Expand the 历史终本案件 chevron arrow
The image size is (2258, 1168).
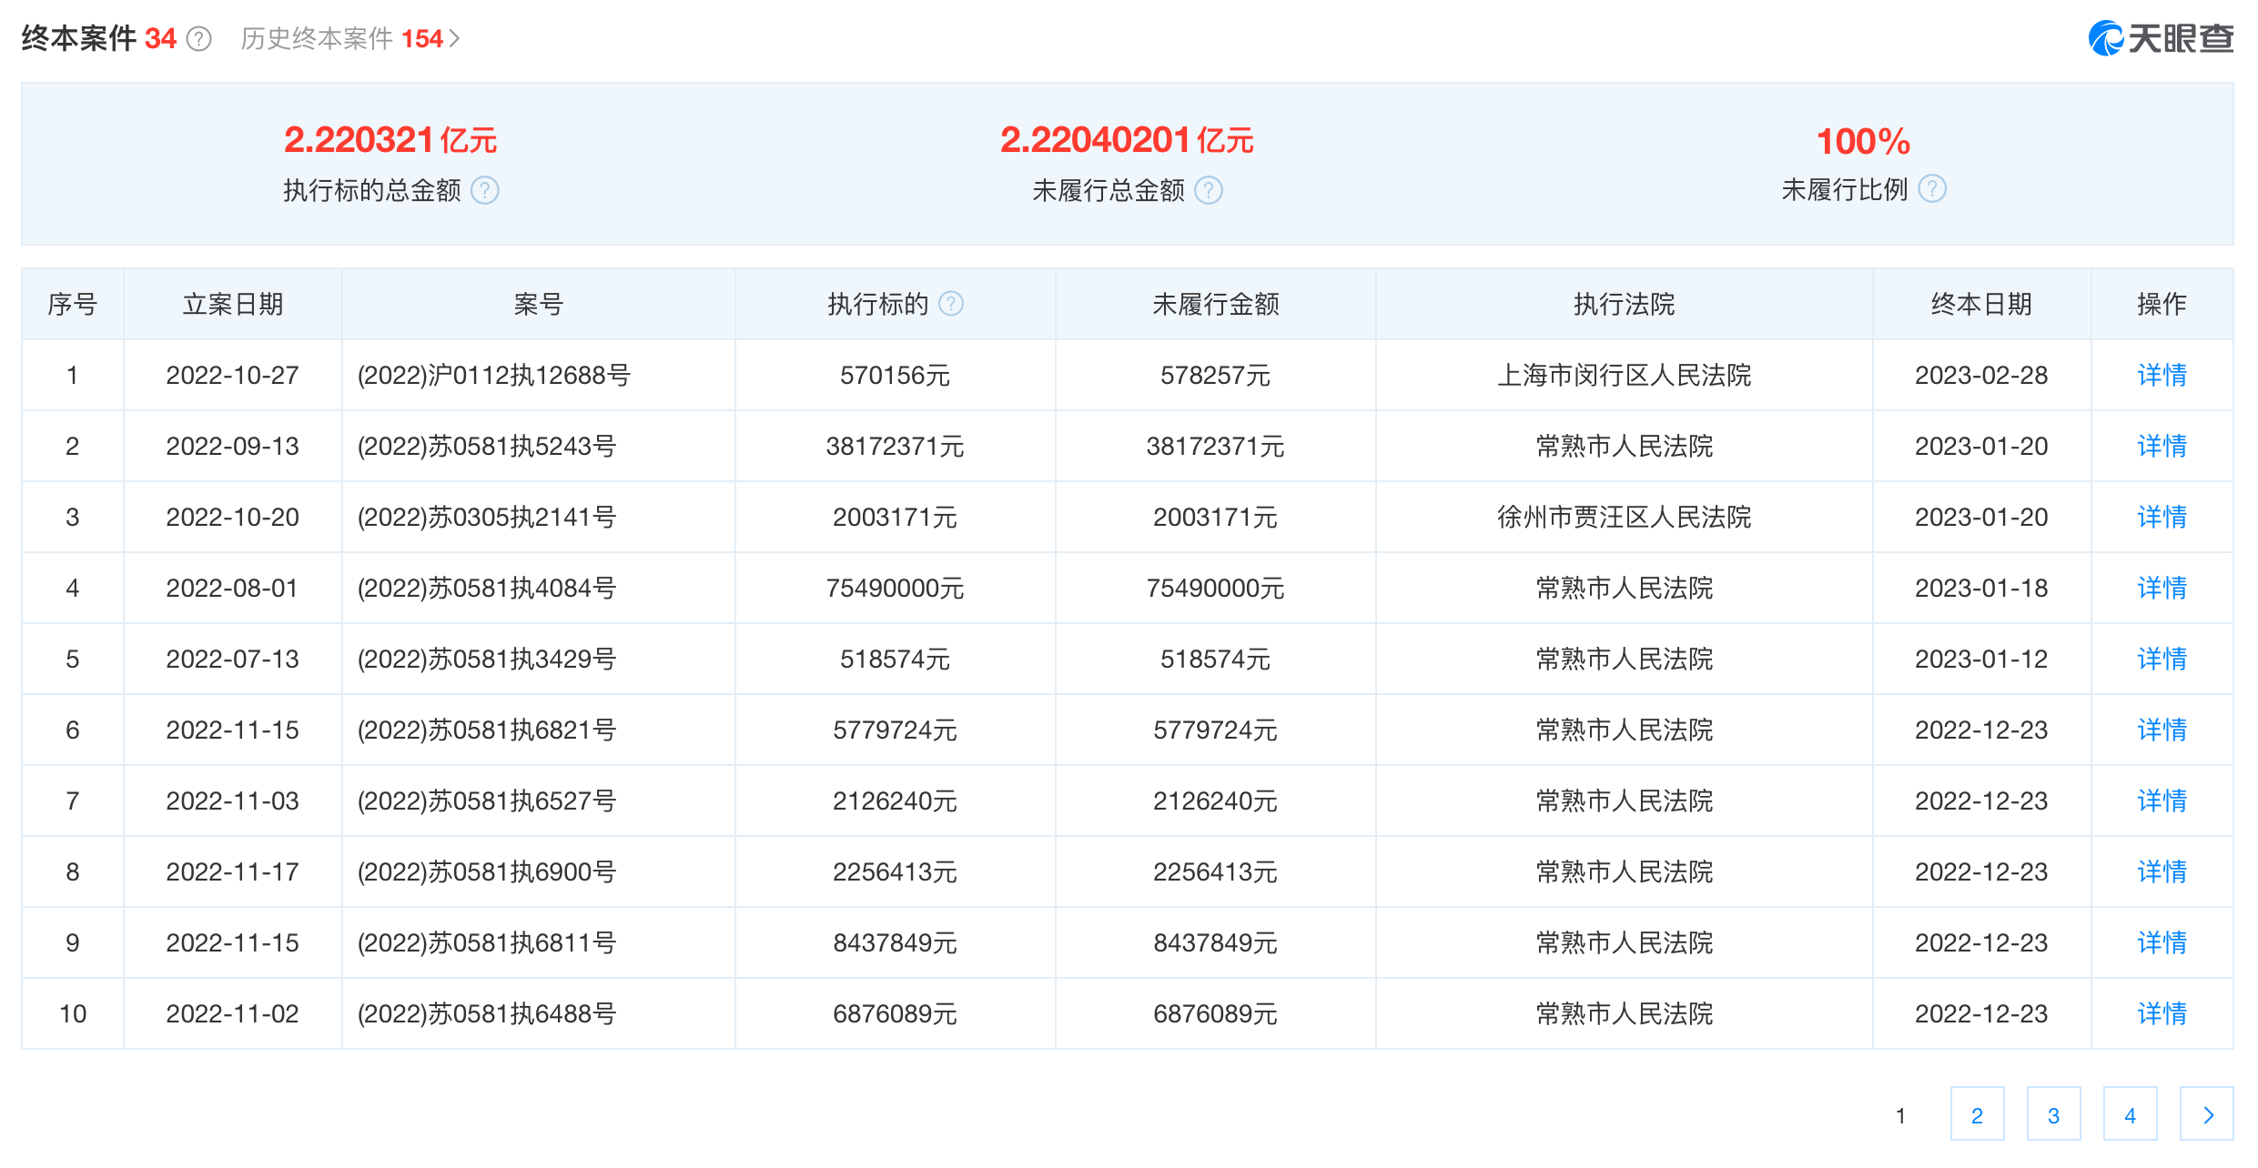click(454, 39)
